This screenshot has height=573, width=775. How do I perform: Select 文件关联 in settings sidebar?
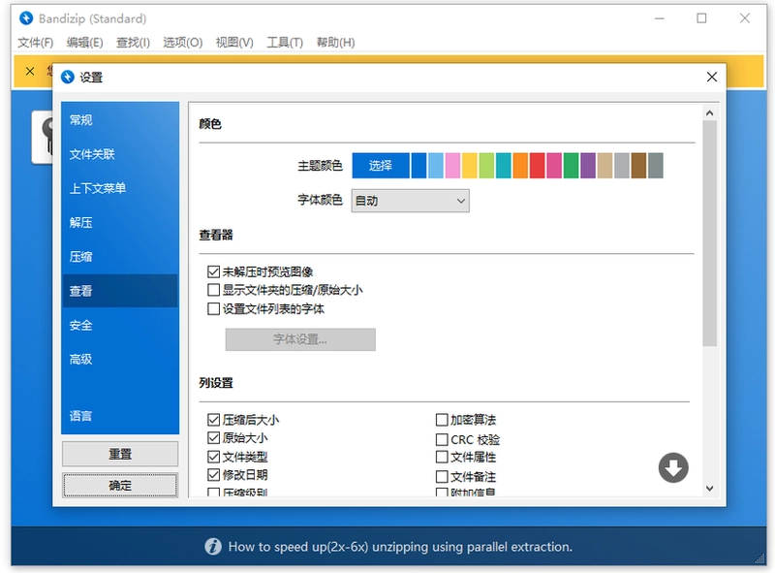[119, 154]
